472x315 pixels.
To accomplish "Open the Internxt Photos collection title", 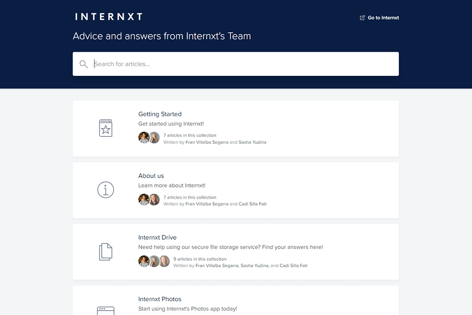I will point(160,299).
